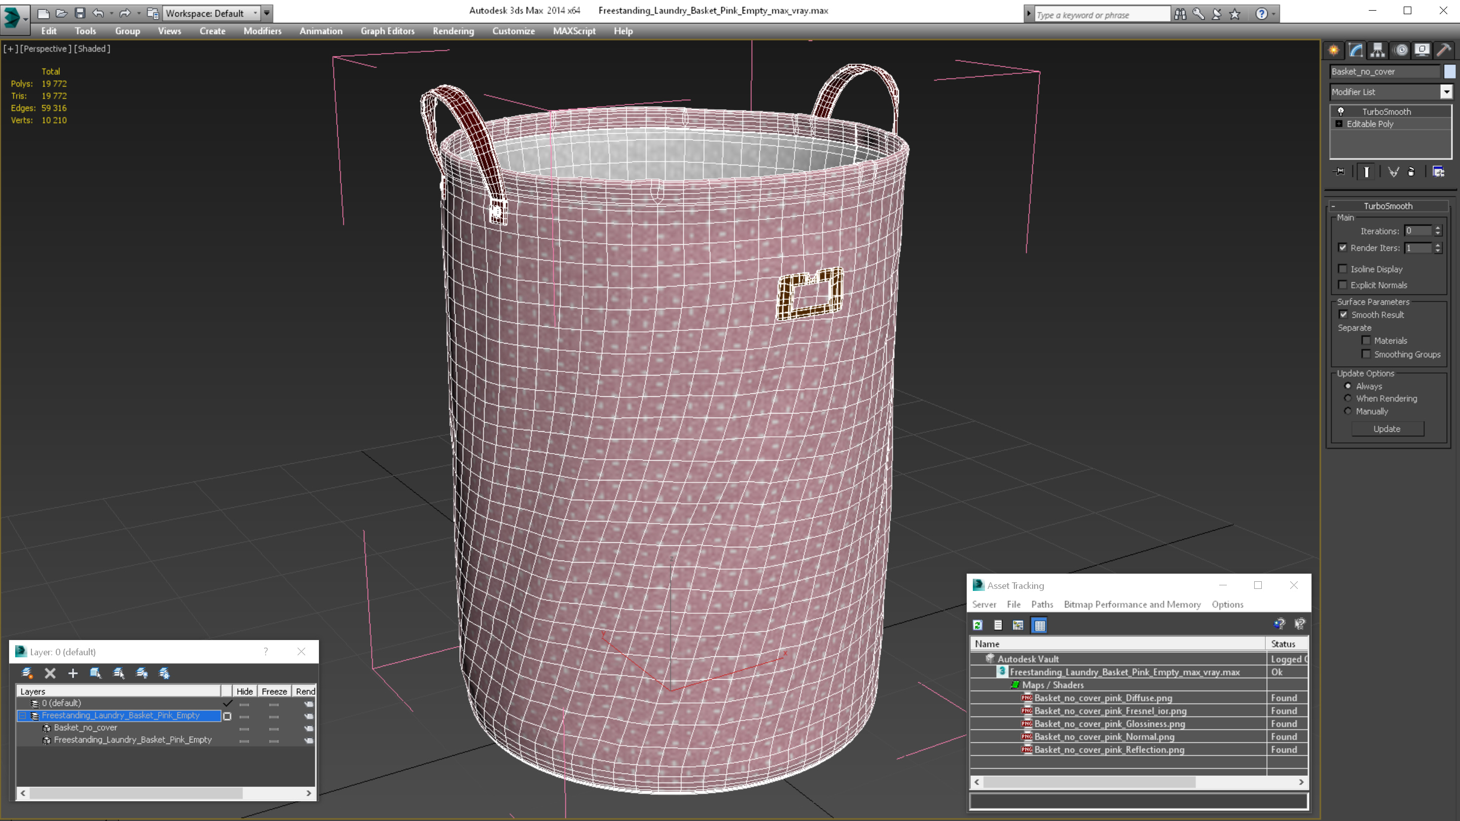Click the object color swatch beside Basket_no_cover
Screen dimensions: 1460x821
tap(1449, 71)
